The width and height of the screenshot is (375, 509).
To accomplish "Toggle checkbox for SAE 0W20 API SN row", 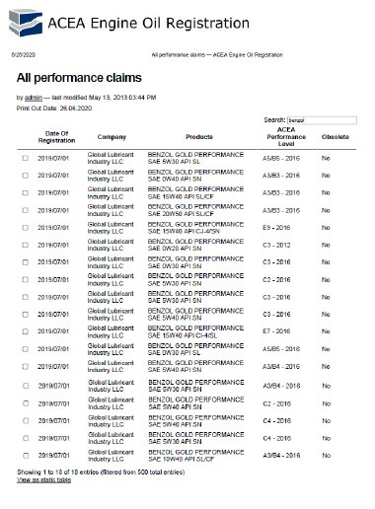I will (x=26, y=245).
